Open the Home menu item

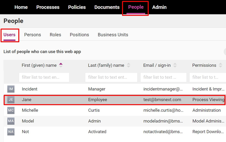[21, 7]
